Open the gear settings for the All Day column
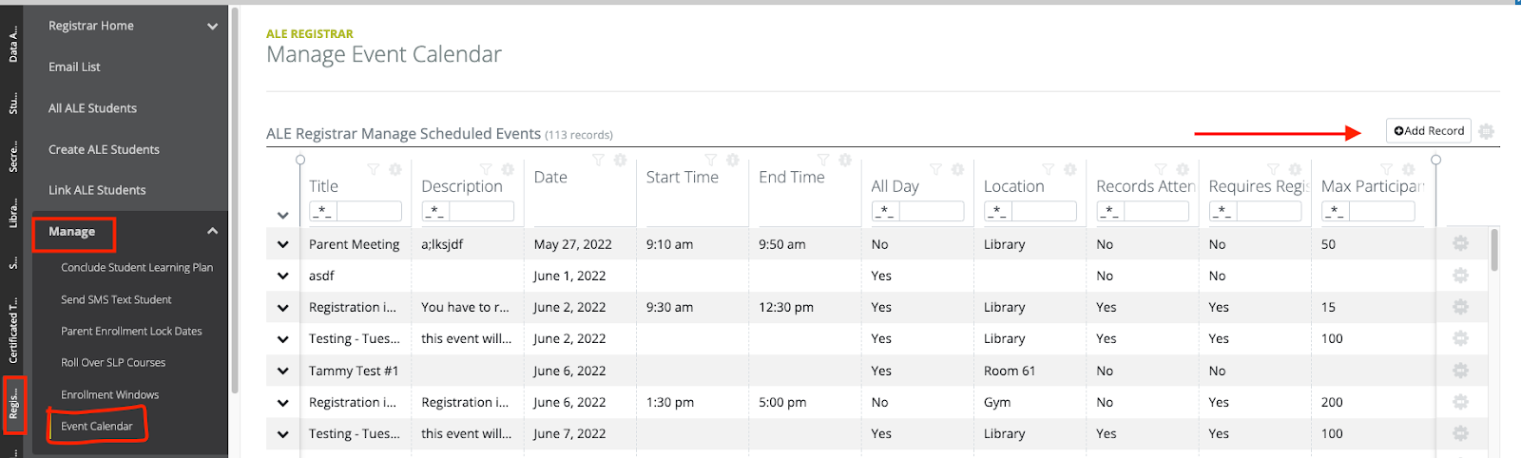Viewport: 1521px width, 458px height. [957, 169]
